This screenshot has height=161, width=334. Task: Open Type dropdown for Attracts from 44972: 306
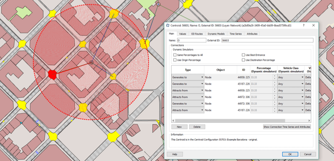pos(188,97)
